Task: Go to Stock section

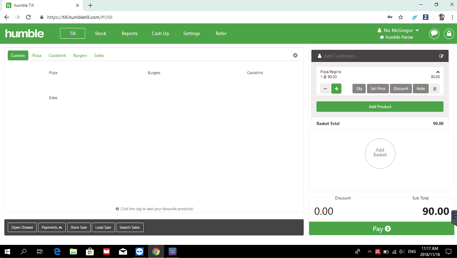Action: coord(100,33)
